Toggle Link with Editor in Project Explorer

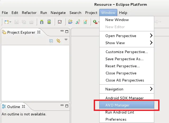(x=58, y=41)
